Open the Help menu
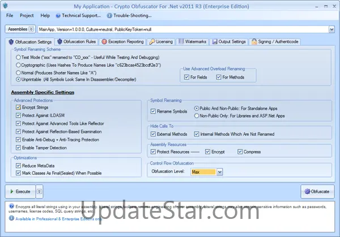 pyautogui.click(x=45, y=16)
